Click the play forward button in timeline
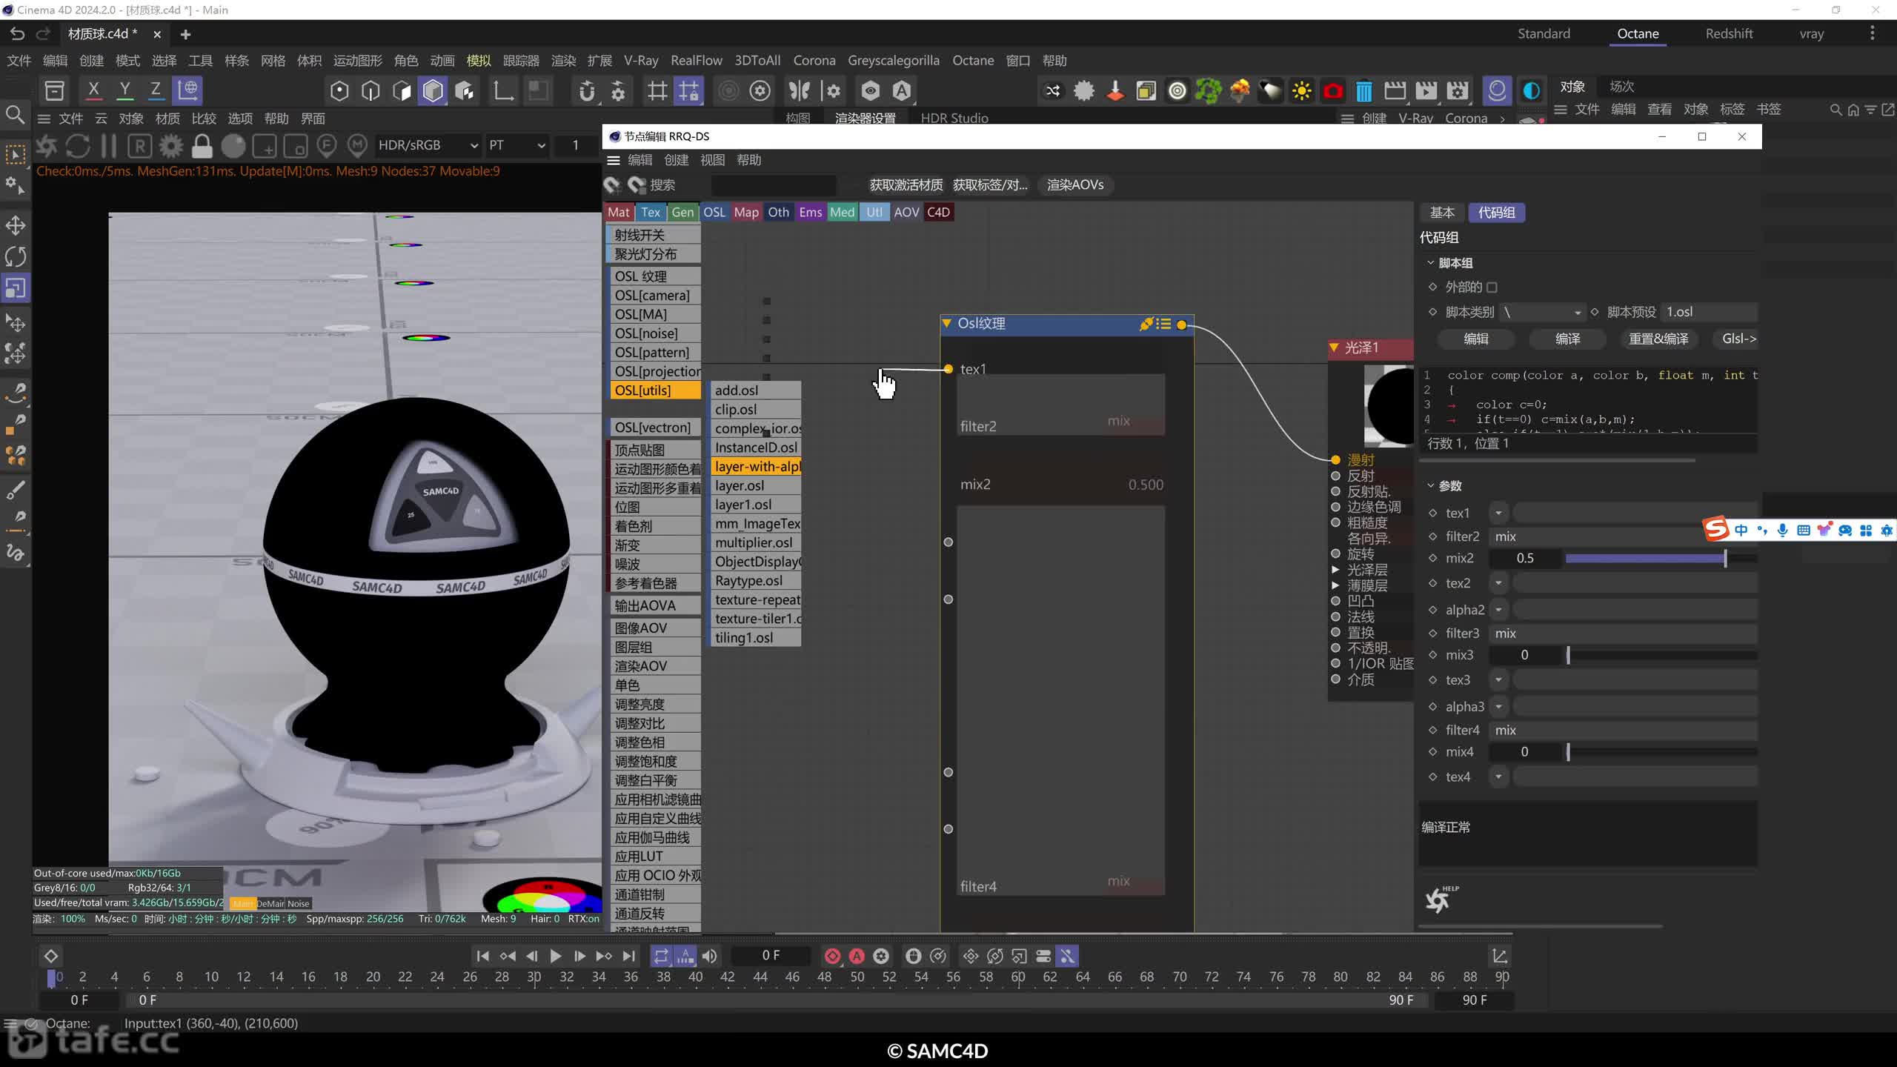Image resolution: width=1897 pixels, height=1067 pixels. [x=555, y=957]
